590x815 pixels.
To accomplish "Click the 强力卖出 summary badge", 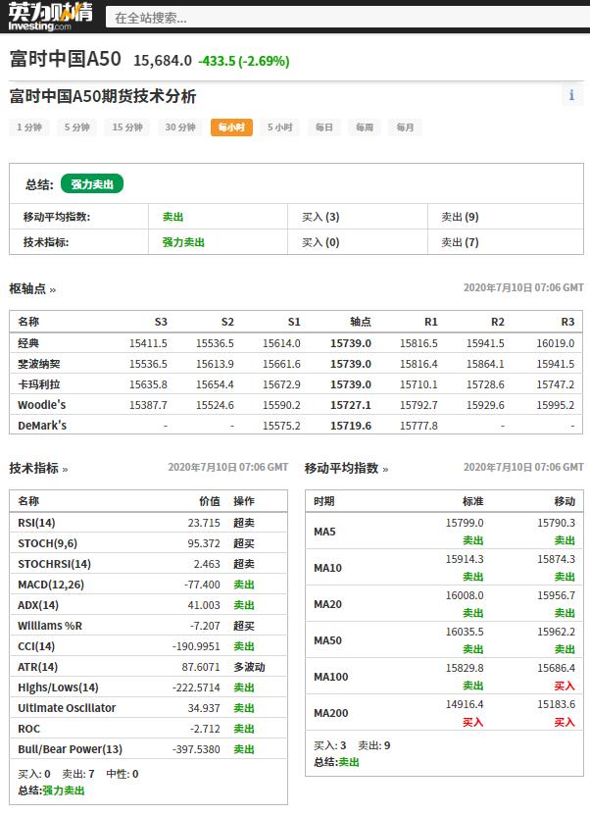I will (x=92, y=184).
